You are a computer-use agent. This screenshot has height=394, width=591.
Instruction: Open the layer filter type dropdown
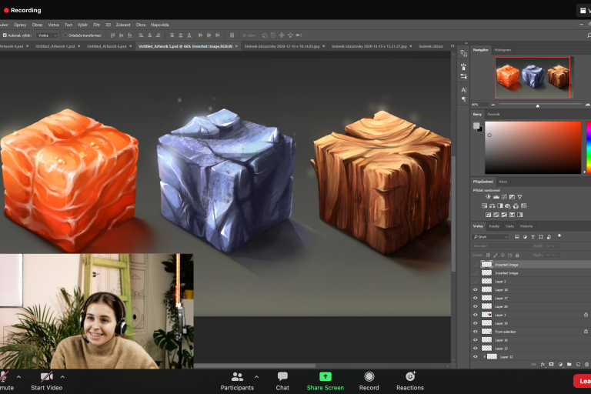490,237
